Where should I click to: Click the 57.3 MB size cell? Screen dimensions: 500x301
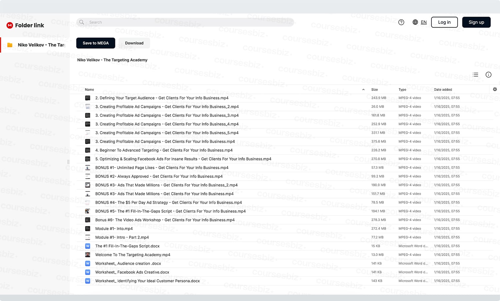(377, 167)
